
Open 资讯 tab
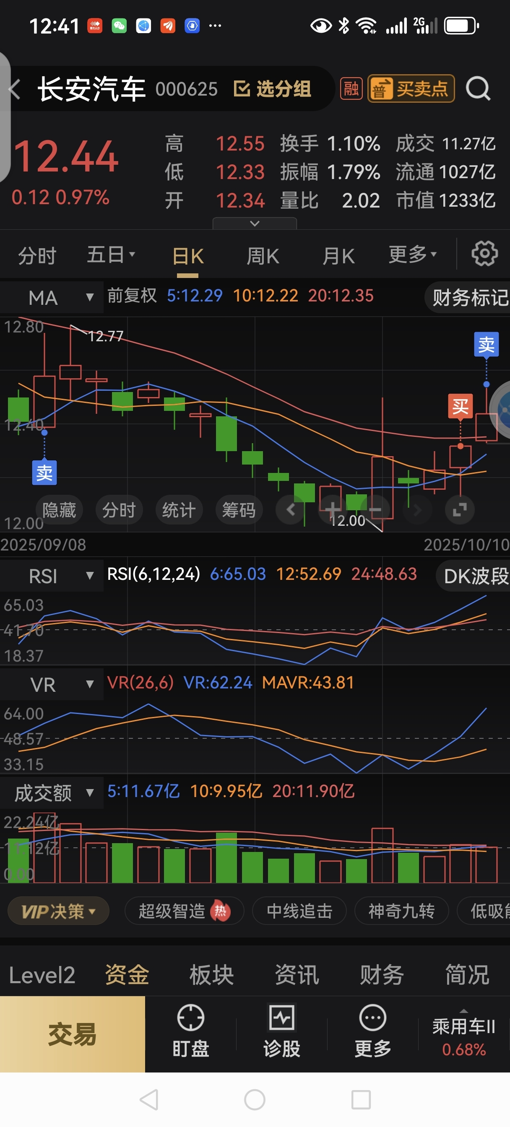(297, 975)
